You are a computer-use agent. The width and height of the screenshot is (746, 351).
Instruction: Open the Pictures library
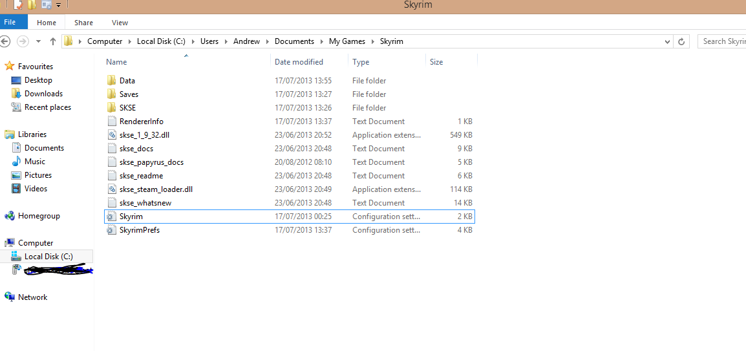tap(38, 175)
